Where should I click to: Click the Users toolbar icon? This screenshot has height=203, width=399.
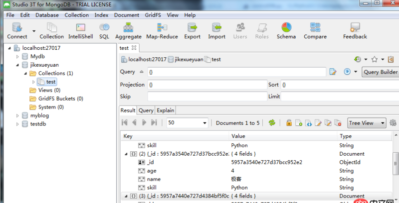tap(240, 30)
